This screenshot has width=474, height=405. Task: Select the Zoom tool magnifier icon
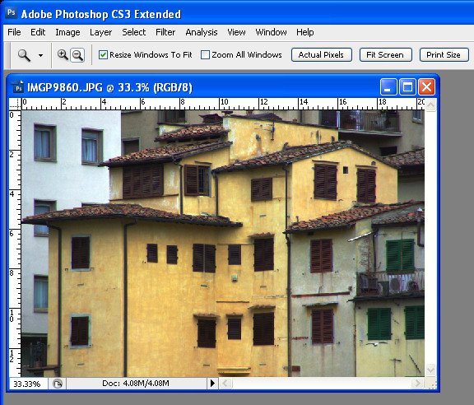tap(24, 55)
